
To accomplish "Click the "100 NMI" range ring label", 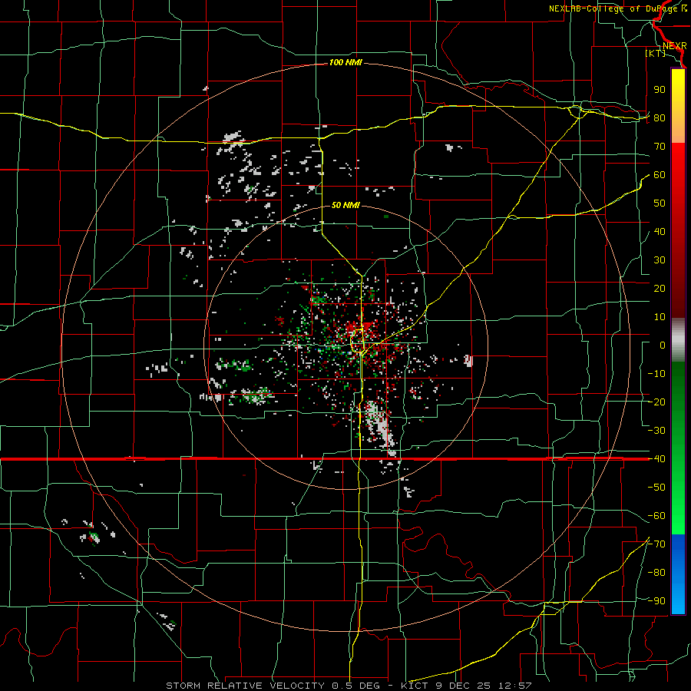I will tap(345, 63).
